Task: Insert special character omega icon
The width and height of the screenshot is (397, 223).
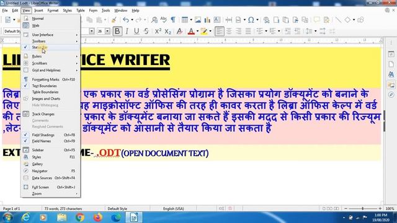Action: coord(251,20)
